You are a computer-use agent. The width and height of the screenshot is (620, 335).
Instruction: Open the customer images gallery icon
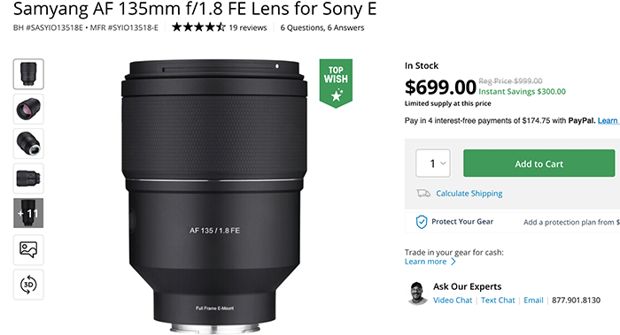(28, 250)
